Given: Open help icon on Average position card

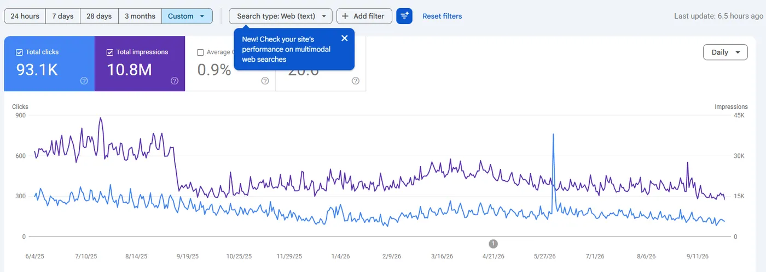Looking at the screenshot, I should (356, 81).
